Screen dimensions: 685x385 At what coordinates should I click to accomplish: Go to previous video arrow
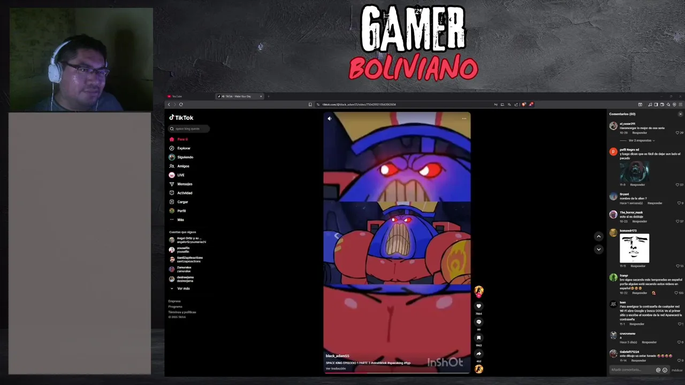[x=599, y=236]
